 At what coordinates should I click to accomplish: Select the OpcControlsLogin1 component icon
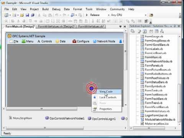pos(89,118)
